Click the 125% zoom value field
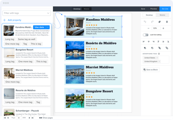This screenshot has height=120, width=173. coord(156,28)
